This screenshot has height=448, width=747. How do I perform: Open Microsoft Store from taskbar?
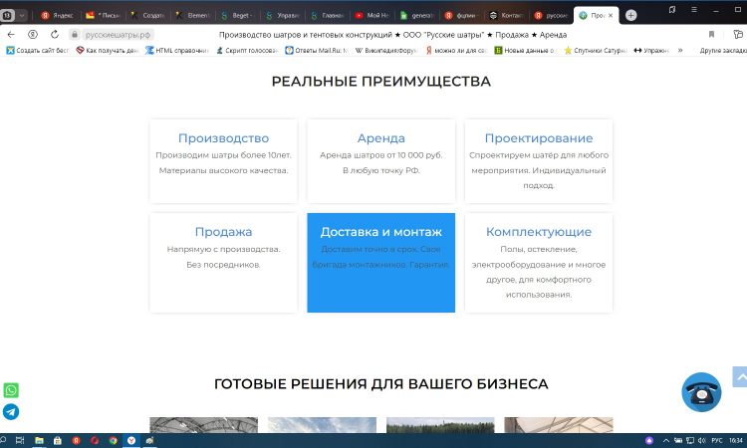(58, 440)
